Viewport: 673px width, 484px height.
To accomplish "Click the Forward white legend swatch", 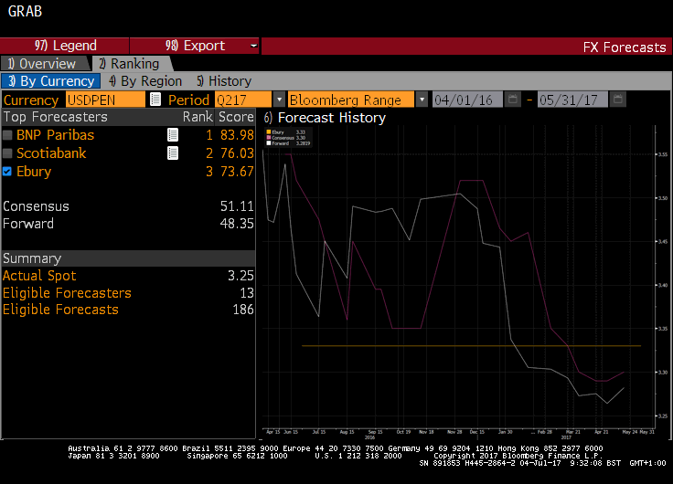I will tap(269, 143).
